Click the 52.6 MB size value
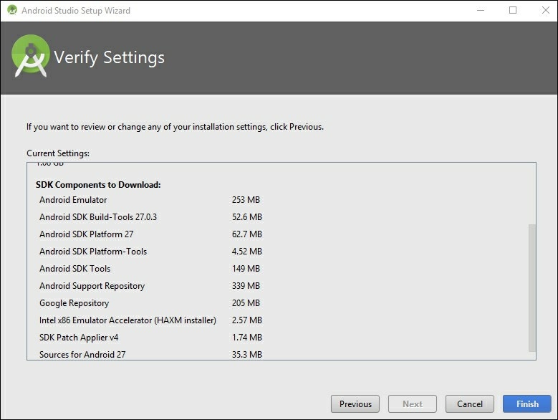 [247, 216]
